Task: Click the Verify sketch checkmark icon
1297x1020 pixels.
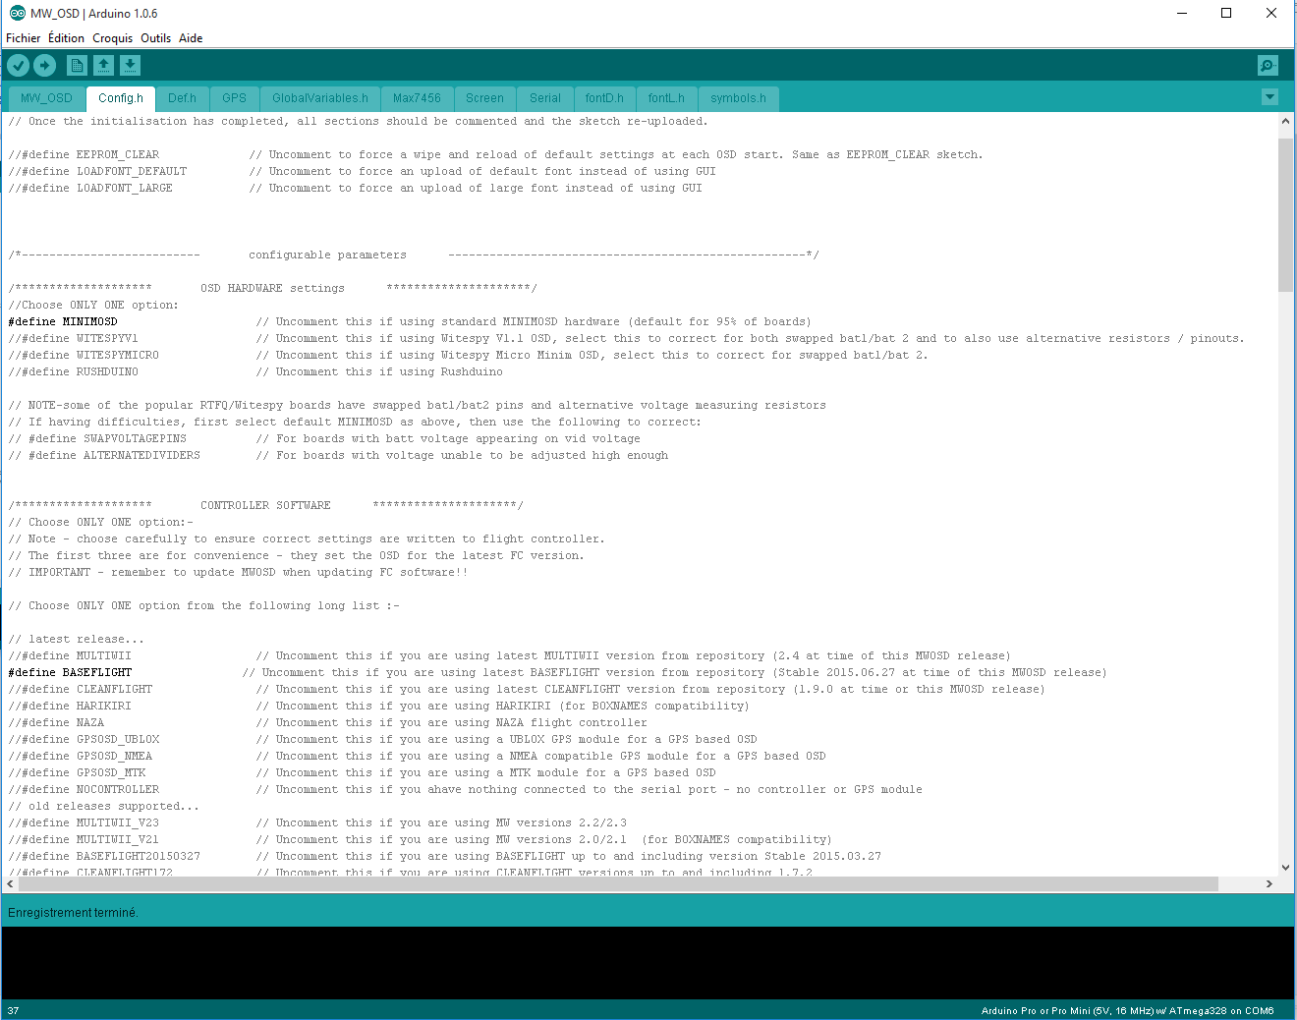Action: pos(18,65)
